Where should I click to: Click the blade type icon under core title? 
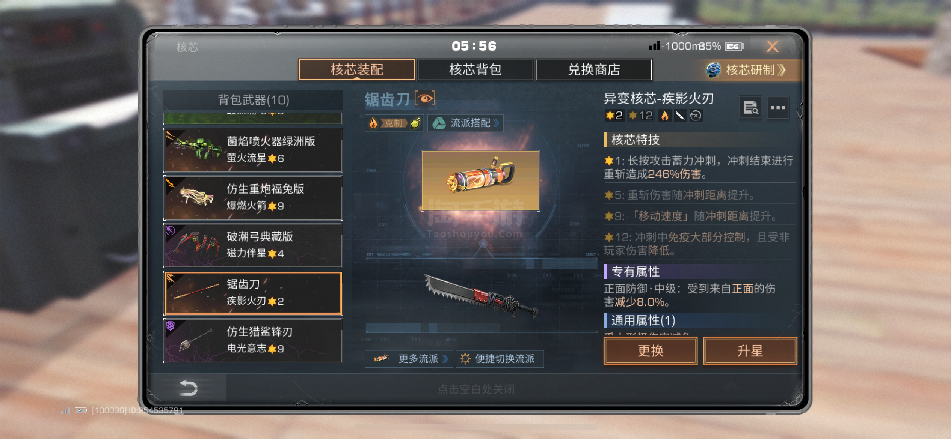click(x=680, y=116)
